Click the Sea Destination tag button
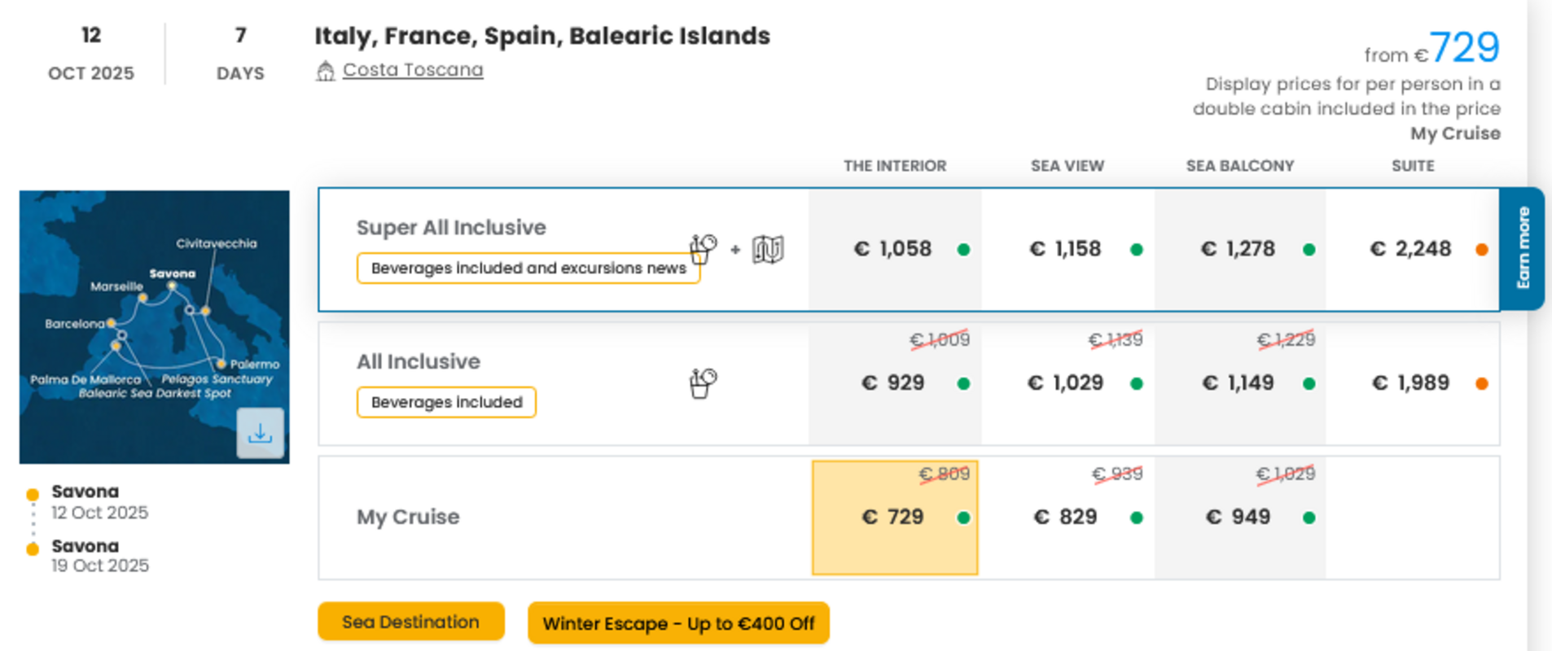1552x651 pixels. point(411,622)
